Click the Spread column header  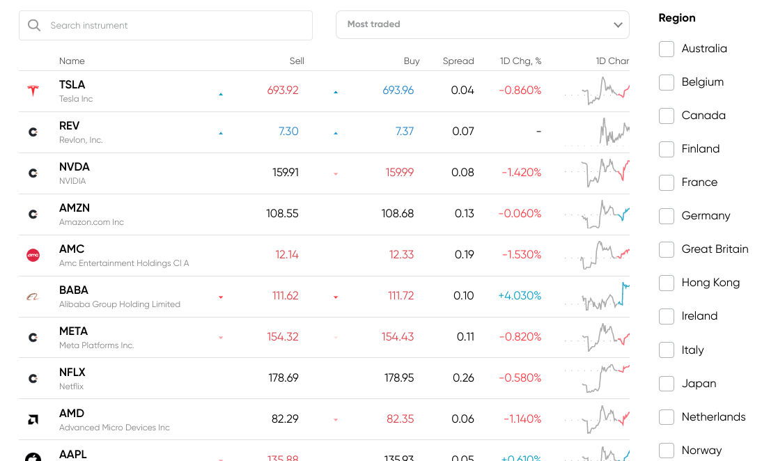[458, 61]
